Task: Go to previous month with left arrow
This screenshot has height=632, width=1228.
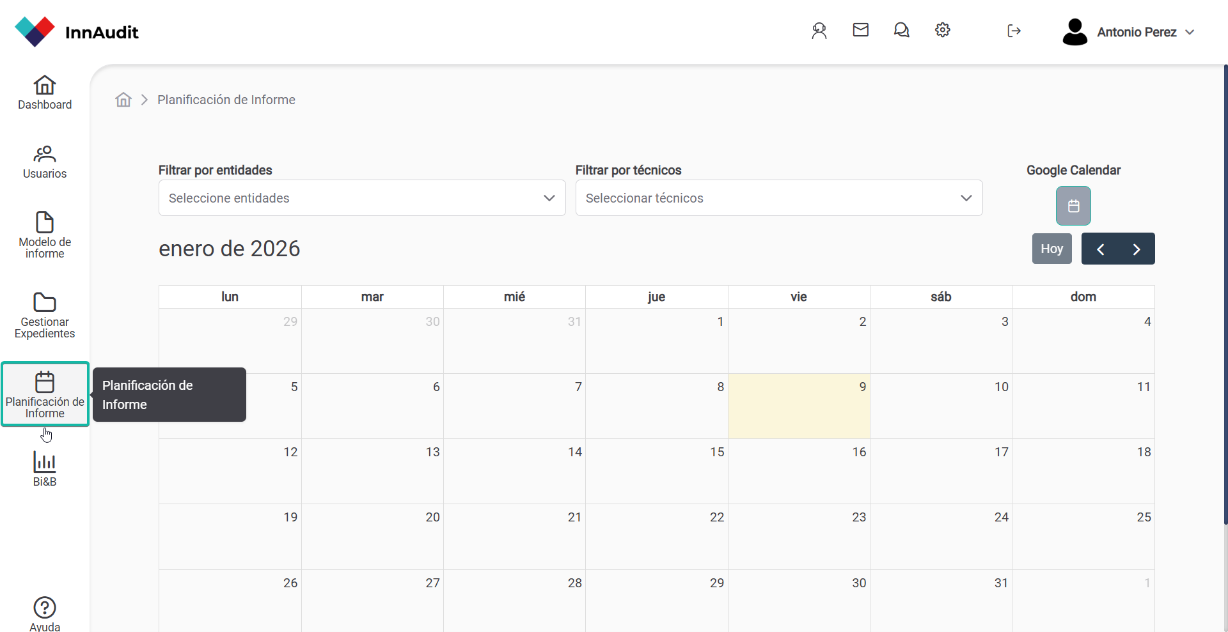Action: 1100,249
